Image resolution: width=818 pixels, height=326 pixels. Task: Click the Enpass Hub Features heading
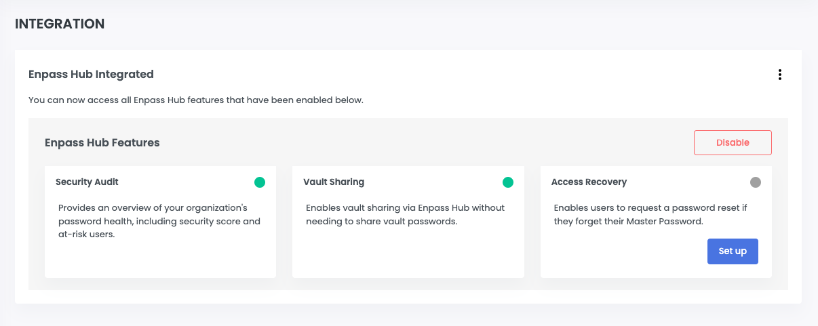click(102, 143)
